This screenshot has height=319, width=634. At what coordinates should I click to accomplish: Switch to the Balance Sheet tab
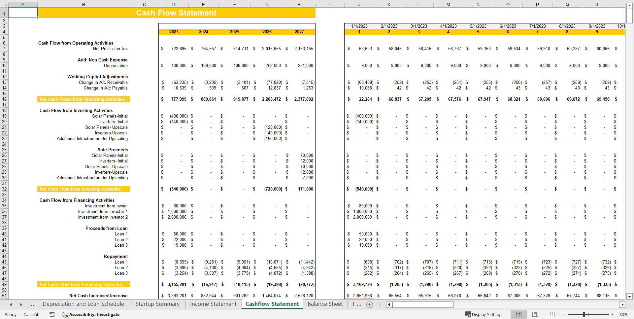click(x=325, y=304)
